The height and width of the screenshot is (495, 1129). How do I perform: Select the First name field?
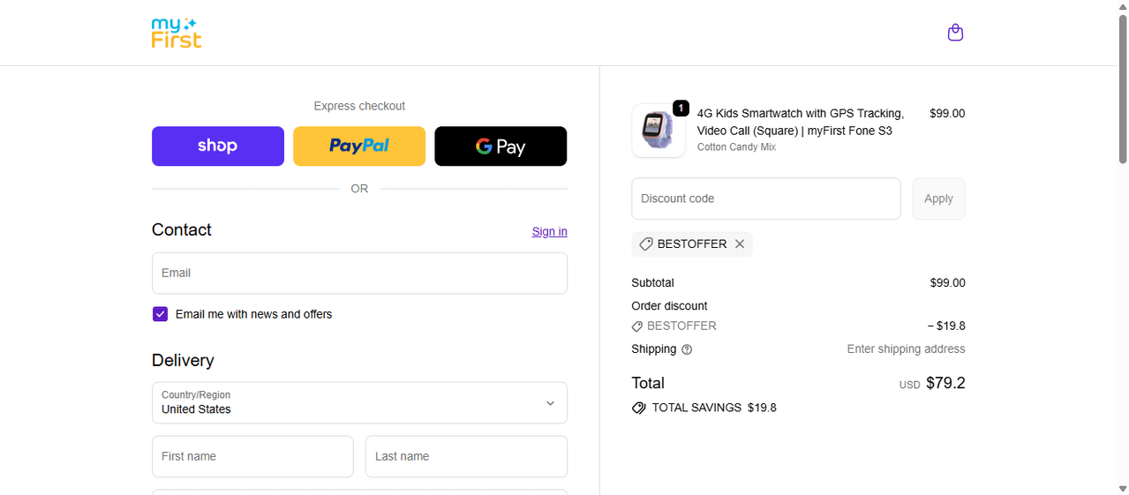click(252, 457)
